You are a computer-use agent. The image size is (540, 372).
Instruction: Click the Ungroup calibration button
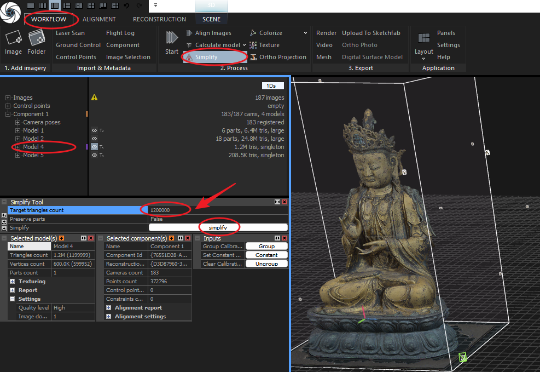(x=266, y=264)
